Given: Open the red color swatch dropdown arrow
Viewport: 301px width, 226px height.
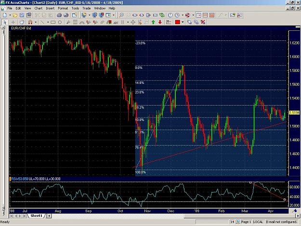Looking at the screenshot, I should [183, 22].
